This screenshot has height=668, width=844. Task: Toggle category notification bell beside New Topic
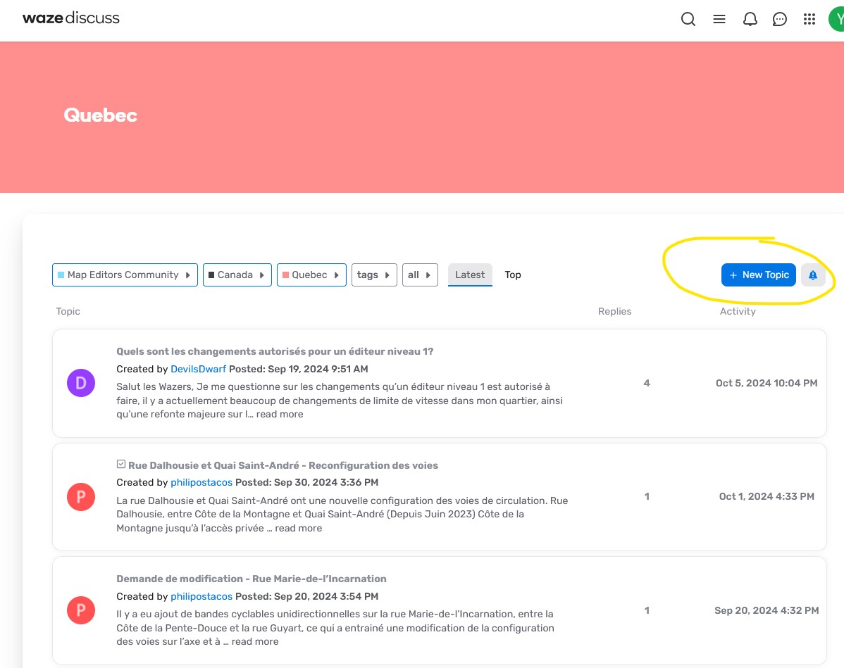[813, 275]
